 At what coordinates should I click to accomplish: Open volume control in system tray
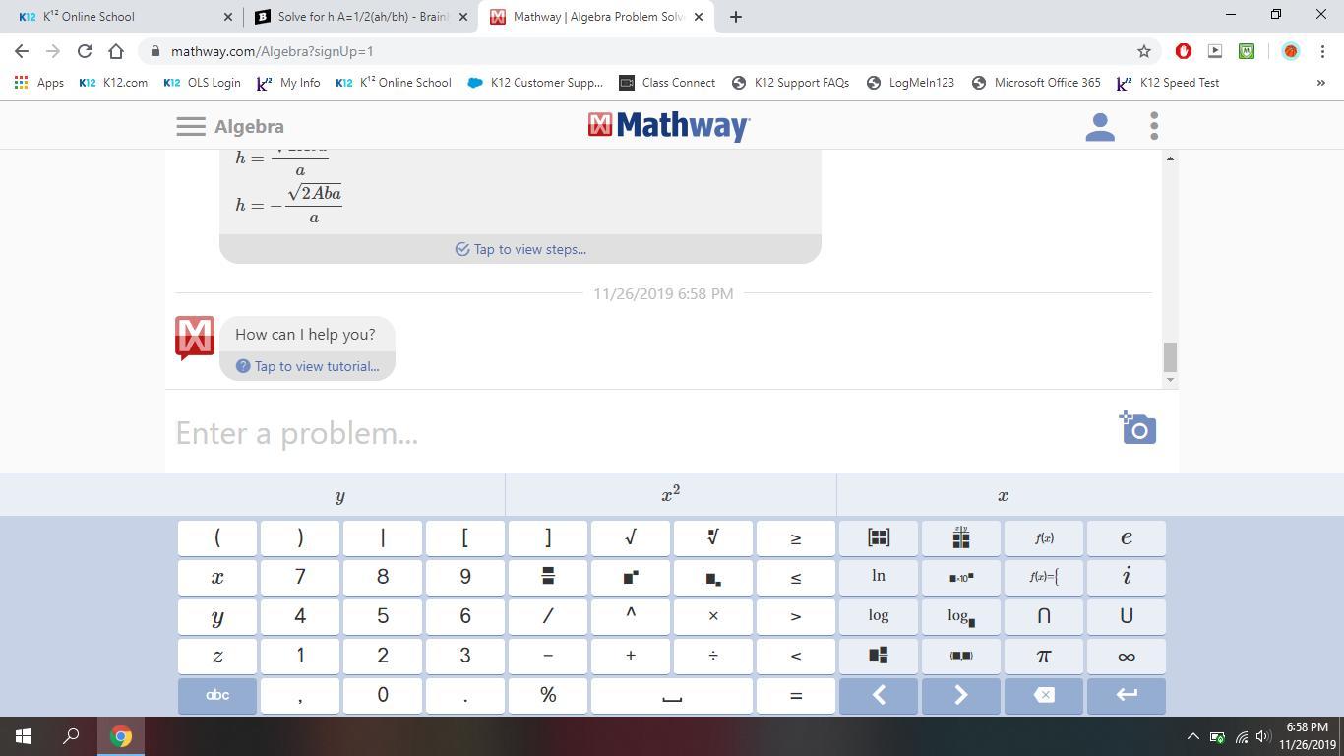coord(1263,736)
